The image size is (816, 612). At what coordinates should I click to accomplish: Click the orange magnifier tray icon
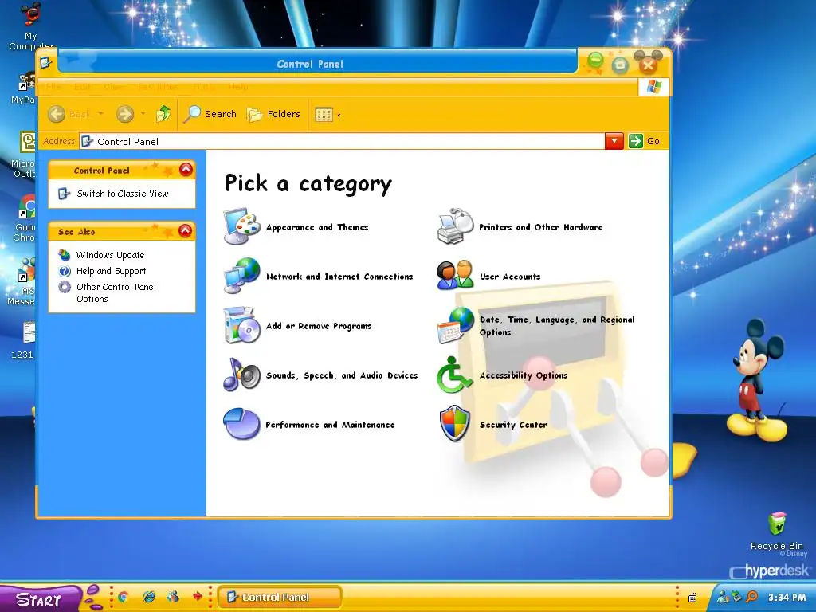click(x=751, y=598)
